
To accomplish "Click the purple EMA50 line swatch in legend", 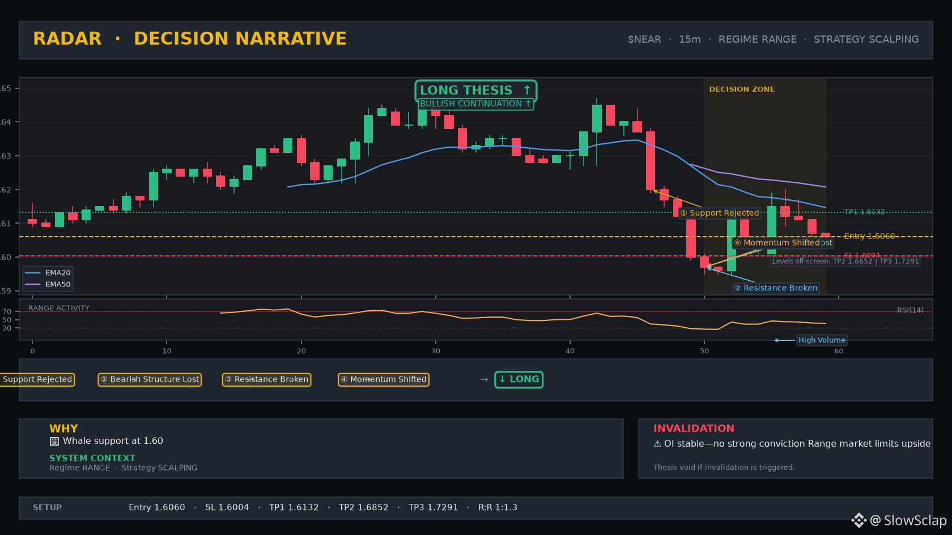I will (33, 285).
